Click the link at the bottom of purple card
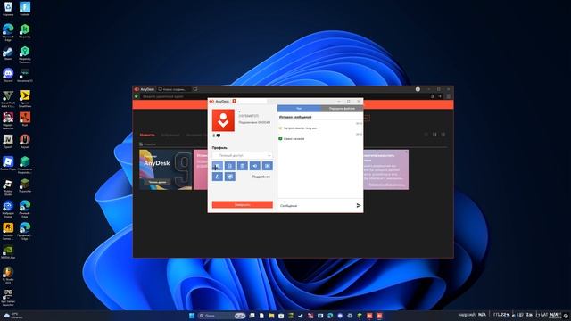 (386, 185)
